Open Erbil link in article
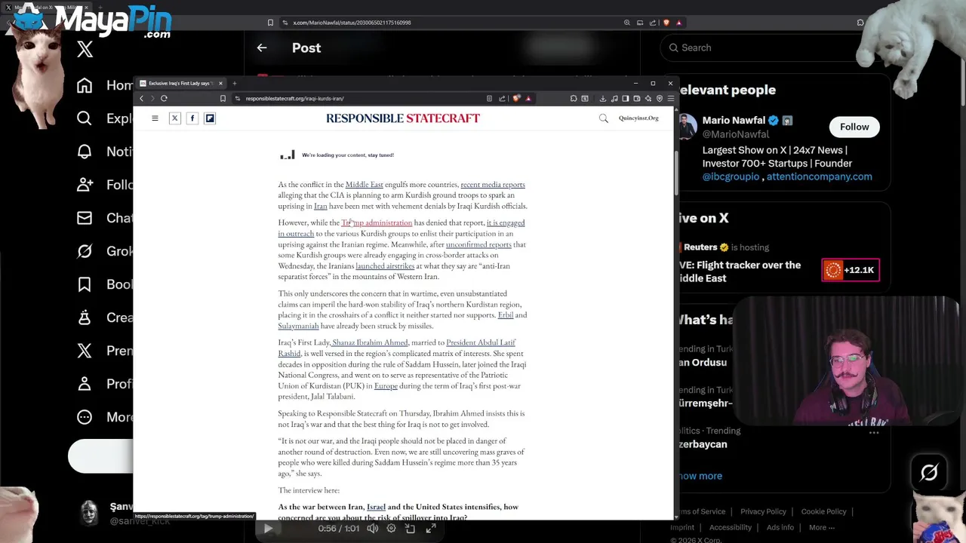This screenshot has width=966, height=543. point(506,314)
